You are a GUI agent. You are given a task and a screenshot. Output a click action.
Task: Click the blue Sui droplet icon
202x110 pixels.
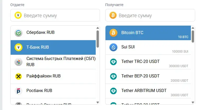113,47
